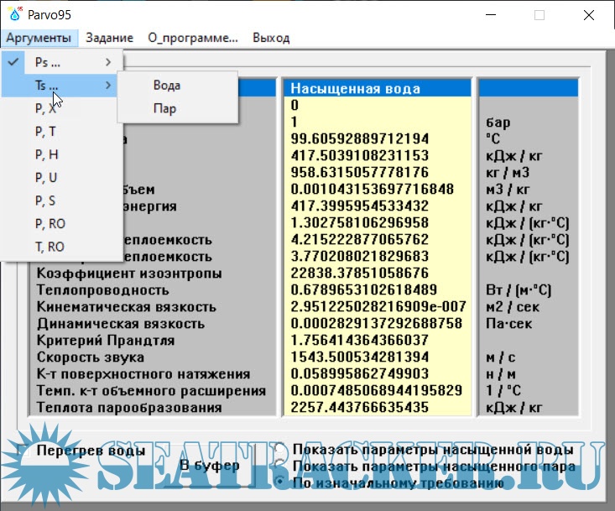Viewport: 615px width, 511px height.
Task: Open the Аргументы menu
Action: (x=38, y=38)
